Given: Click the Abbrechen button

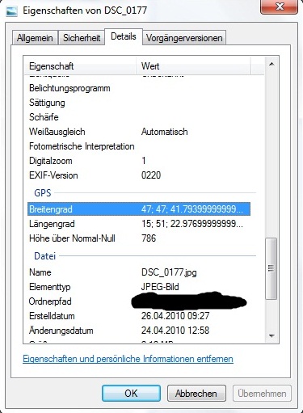Looking at the screenshot, I should tap(196, 394).
